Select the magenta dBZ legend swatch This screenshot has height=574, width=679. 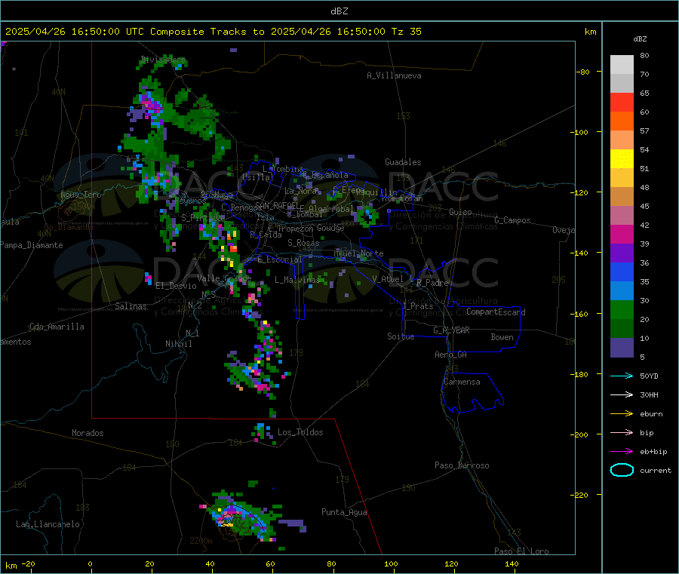pyautogui.click(x=622, y=234)
